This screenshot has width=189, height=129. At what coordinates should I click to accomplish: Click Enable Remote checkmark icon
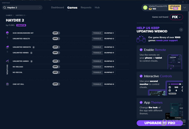141,50
